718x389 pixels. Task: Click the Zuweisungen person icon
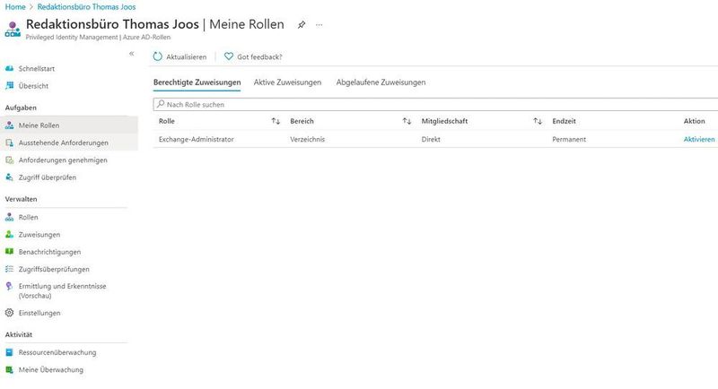[x=9, y=235]
